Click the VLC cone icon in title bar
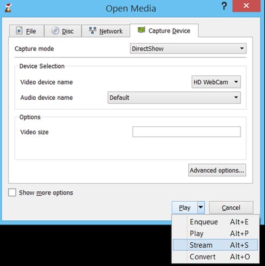Screen dimensions: 265x266 pos(8,8)
